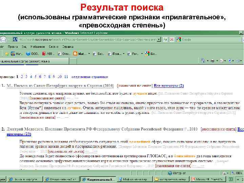Click the ruscorpora address bar URL field

pos(87,40)
